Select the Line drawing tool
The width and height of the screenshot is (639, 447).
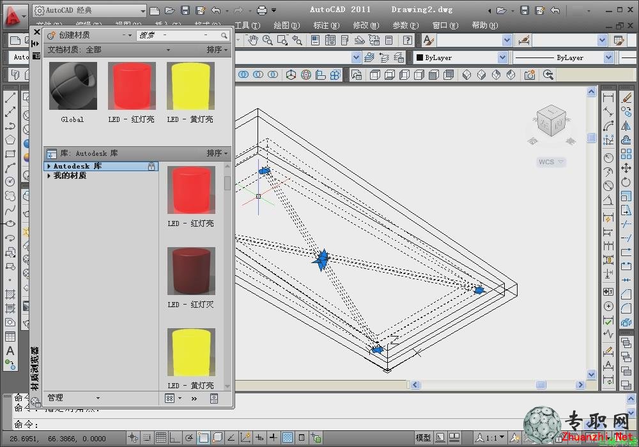(10, 97)
